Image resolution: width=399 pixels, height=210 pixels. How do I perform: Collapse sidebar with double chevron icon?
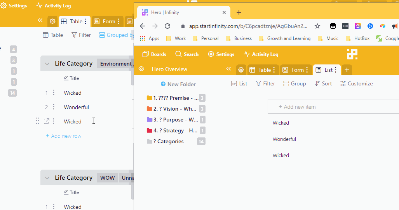click(228, 69)
